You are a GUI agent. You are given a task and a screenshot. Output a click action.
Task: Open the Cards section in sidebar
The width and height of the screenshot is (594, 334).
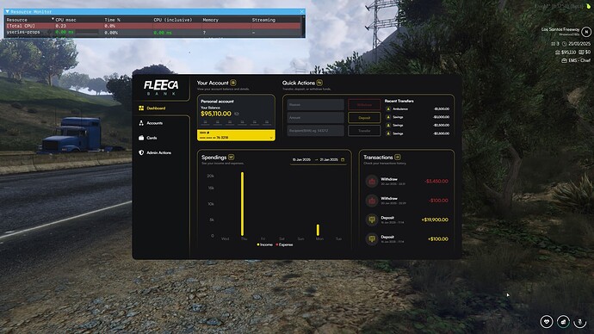tap(148, 138)
